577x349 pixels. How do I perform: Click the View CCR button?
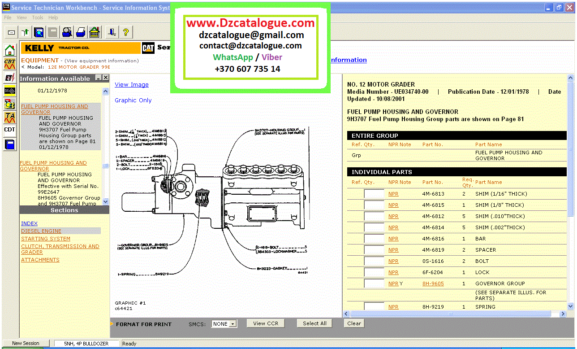point(266,323)
